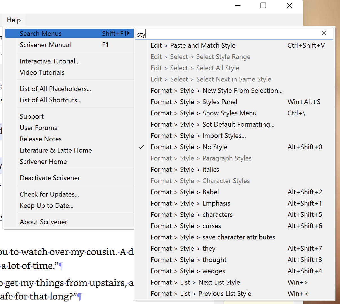View Release Notes
This screenshot has width=340, height=304.
(69, 139)
